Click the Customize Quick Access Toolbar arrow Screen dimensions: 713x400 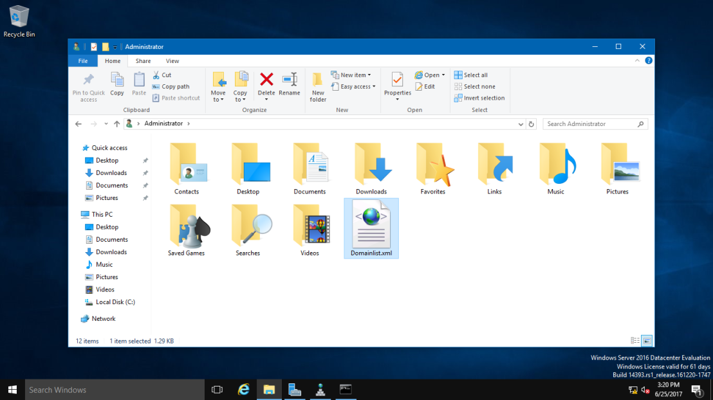tap(115, 47)
